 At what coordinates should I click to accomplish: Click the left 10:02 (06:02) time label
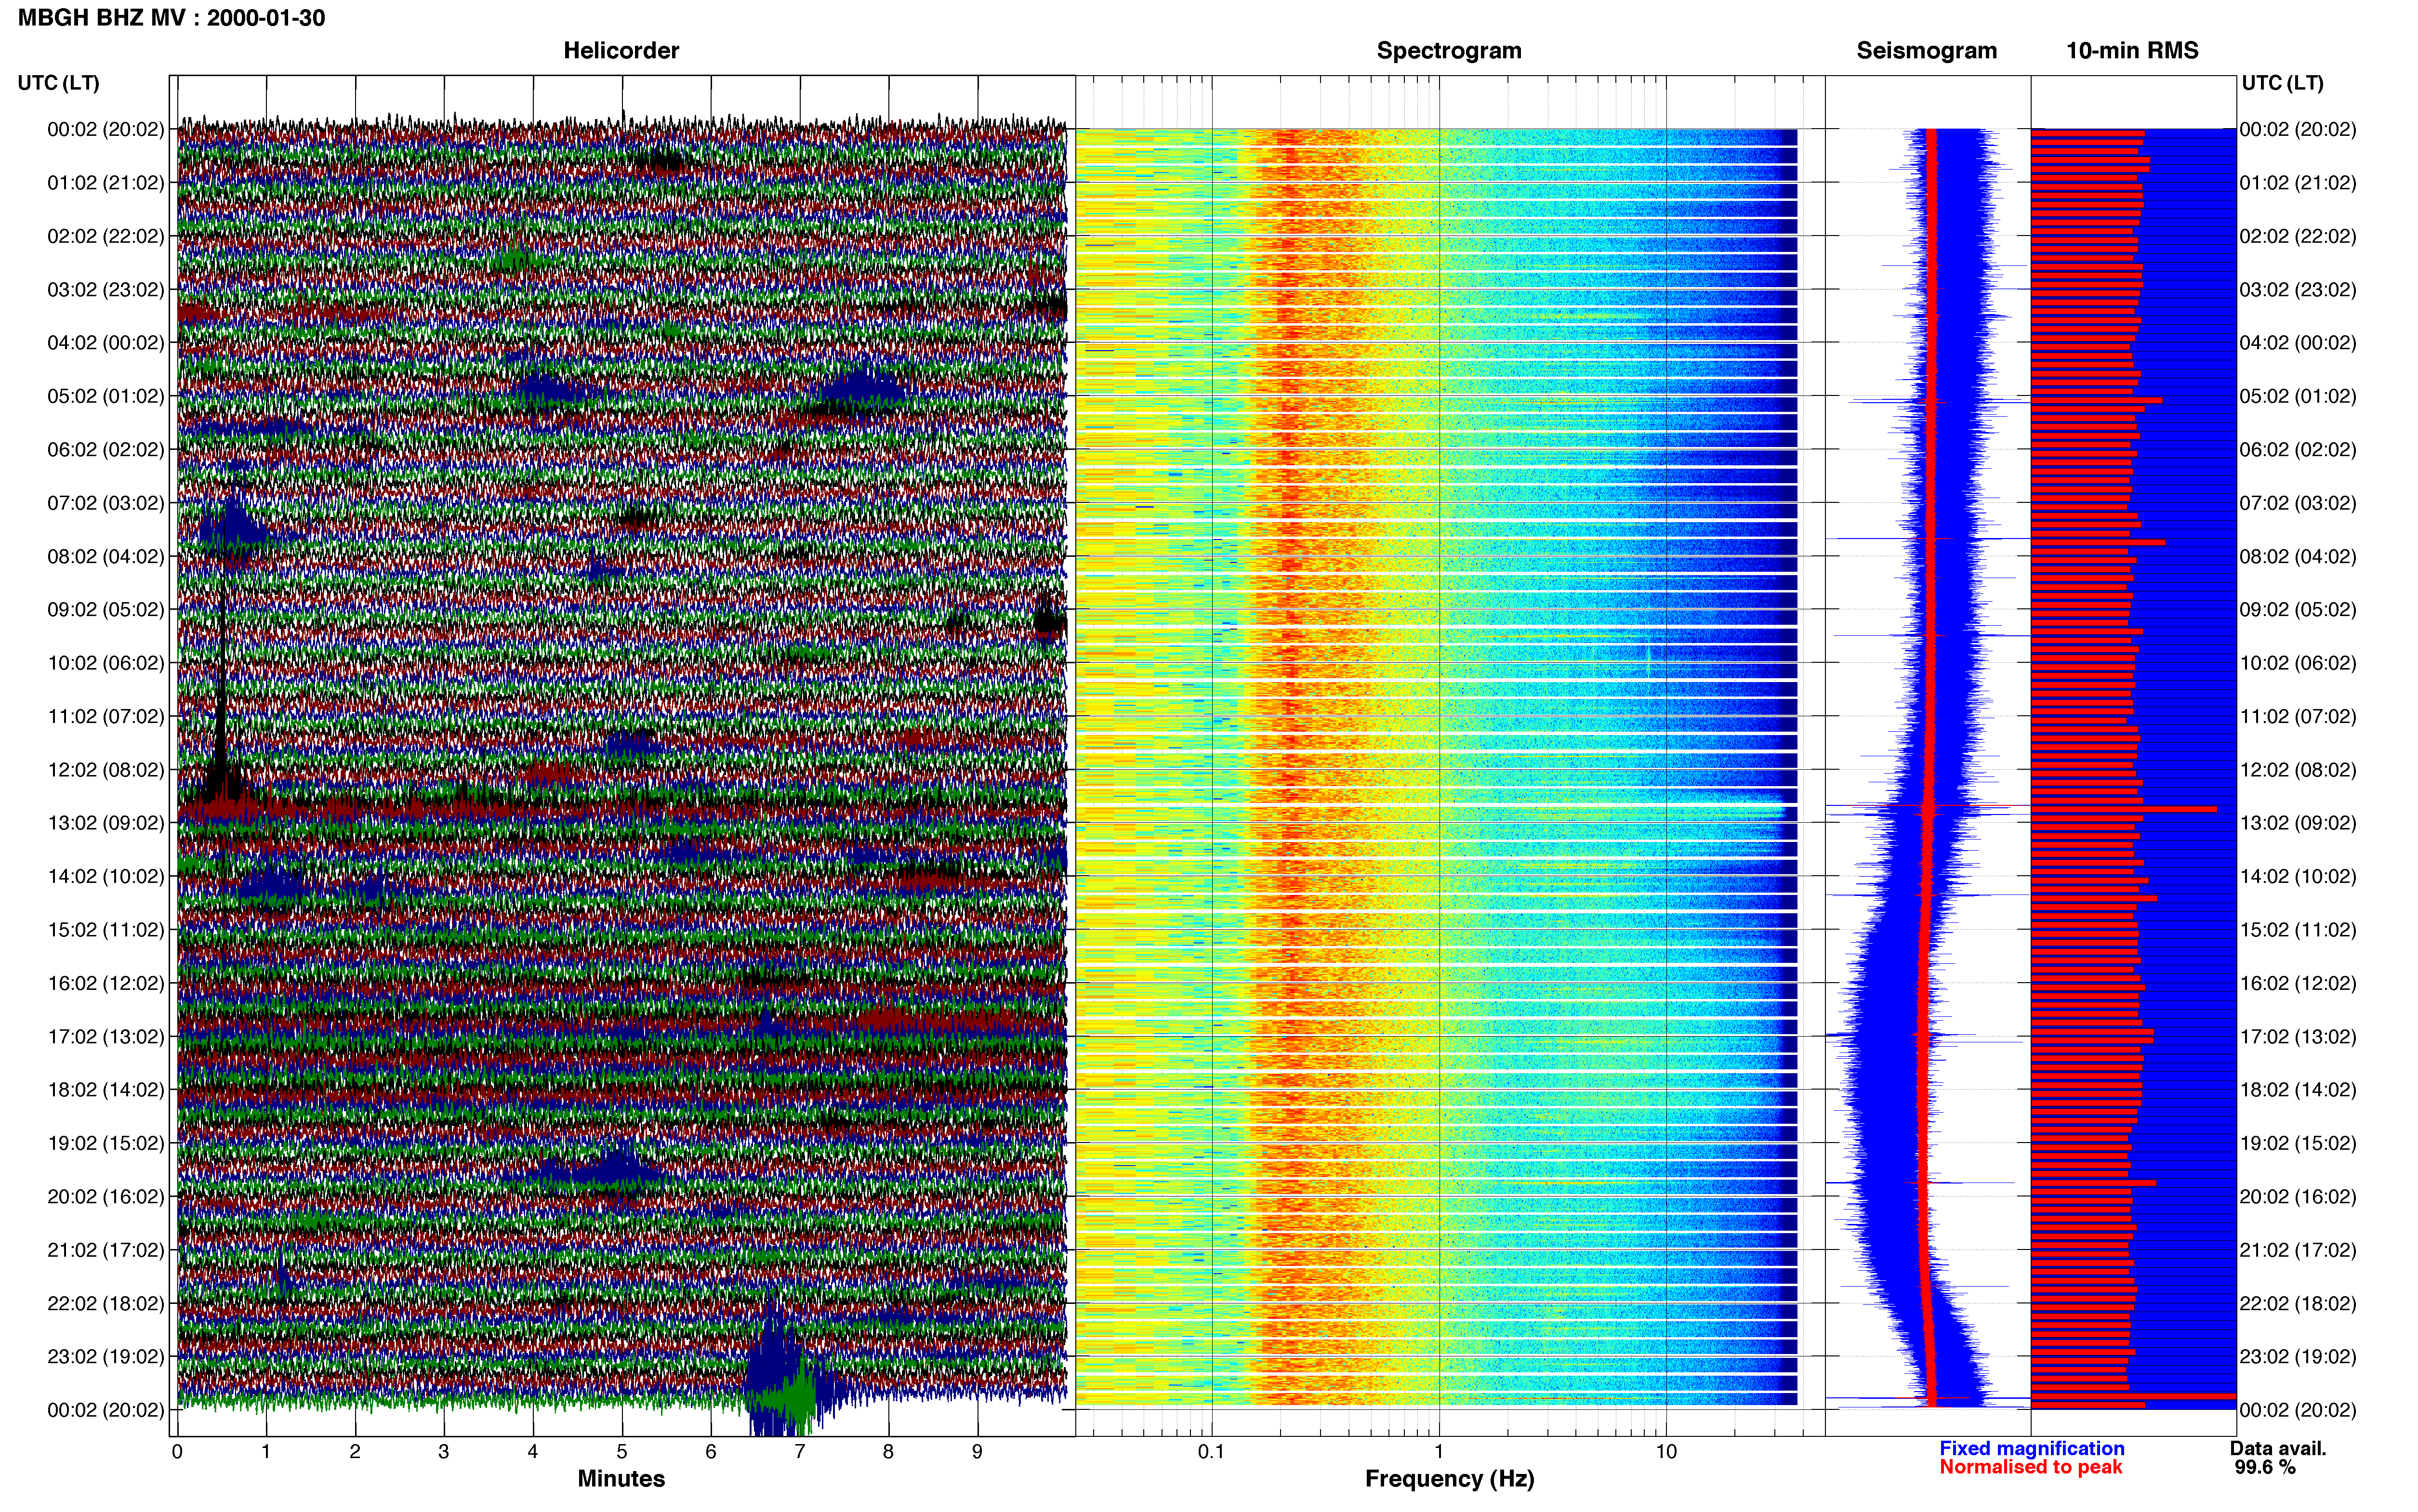(105, 663)
